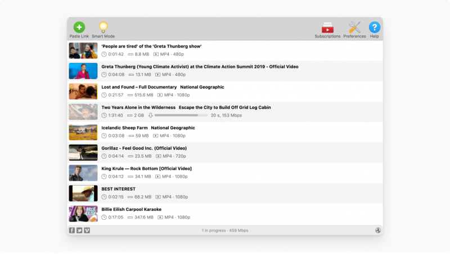
Task: Click the blue Help question mark icon
Action: pos(374,27)
